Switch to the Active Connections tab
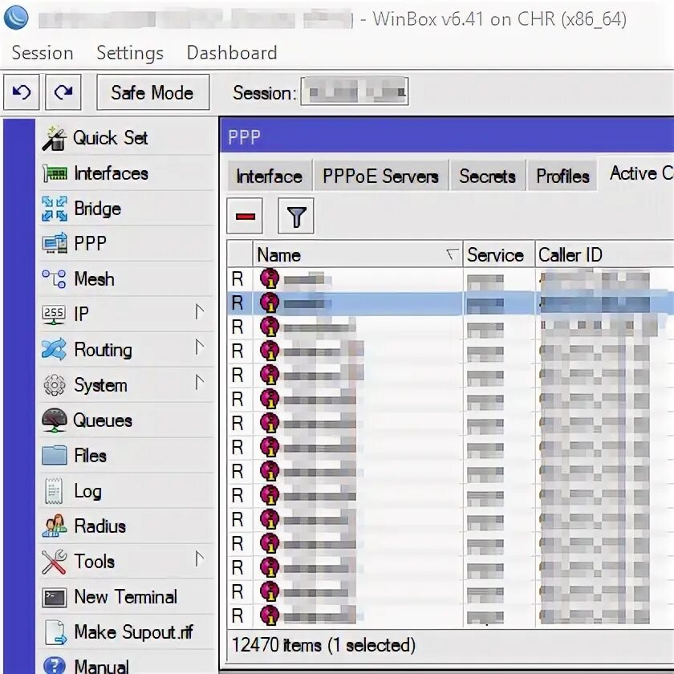The width and height of the screenshot is (674, 674). 637,173
